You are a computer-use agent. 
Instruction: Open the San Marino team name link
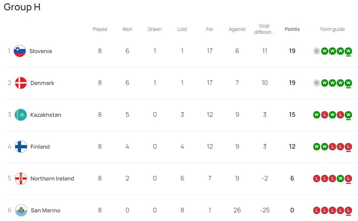(x=45, y=211)
